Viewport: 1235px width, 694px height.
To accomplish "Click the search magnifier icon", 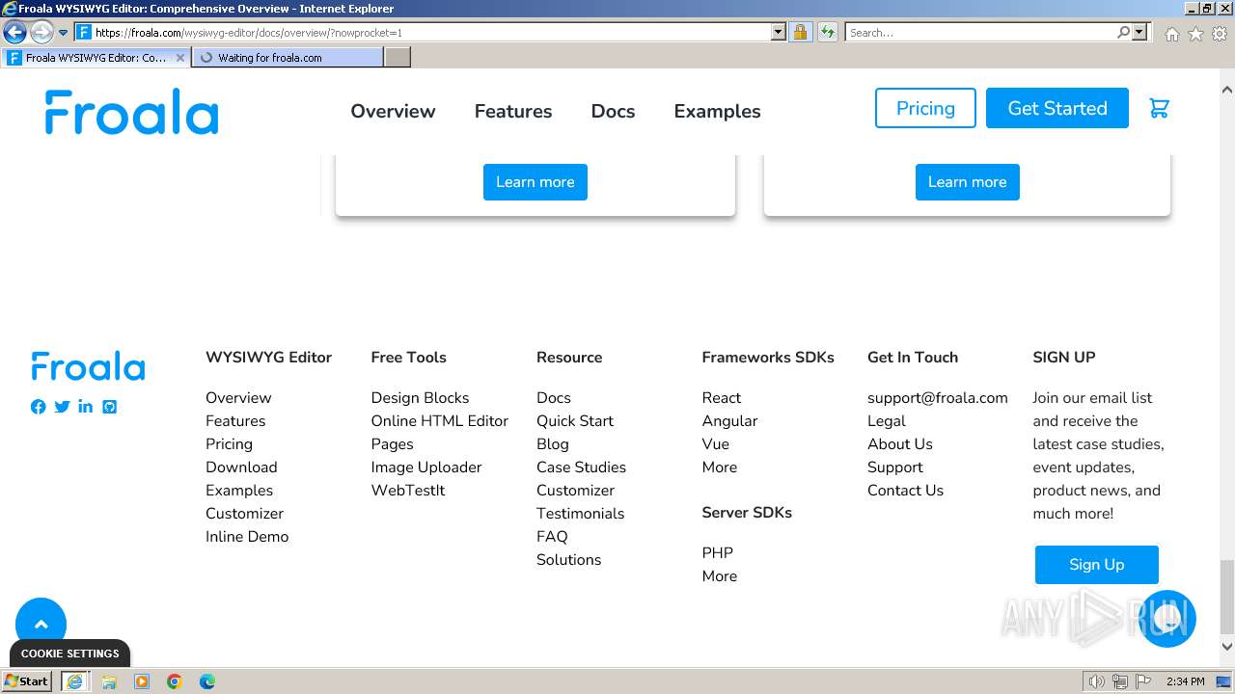I will click(x=1123, y=32).
